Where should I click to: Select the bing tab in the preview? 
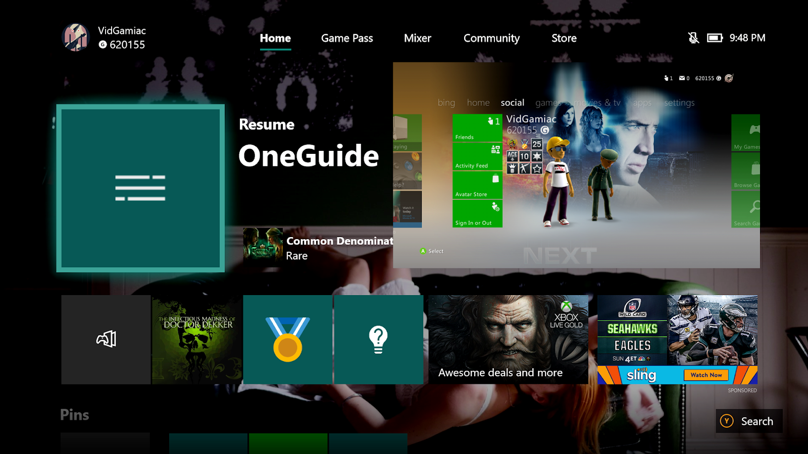(x=446, y=102)
